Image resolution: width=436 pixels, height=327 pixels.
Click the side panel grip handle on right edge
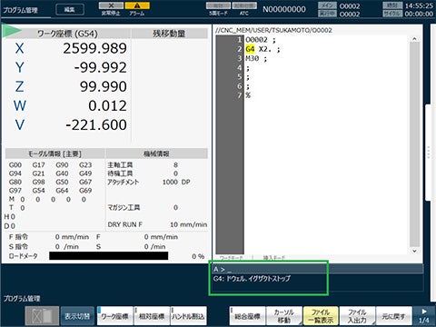click(x=429, y=153)
